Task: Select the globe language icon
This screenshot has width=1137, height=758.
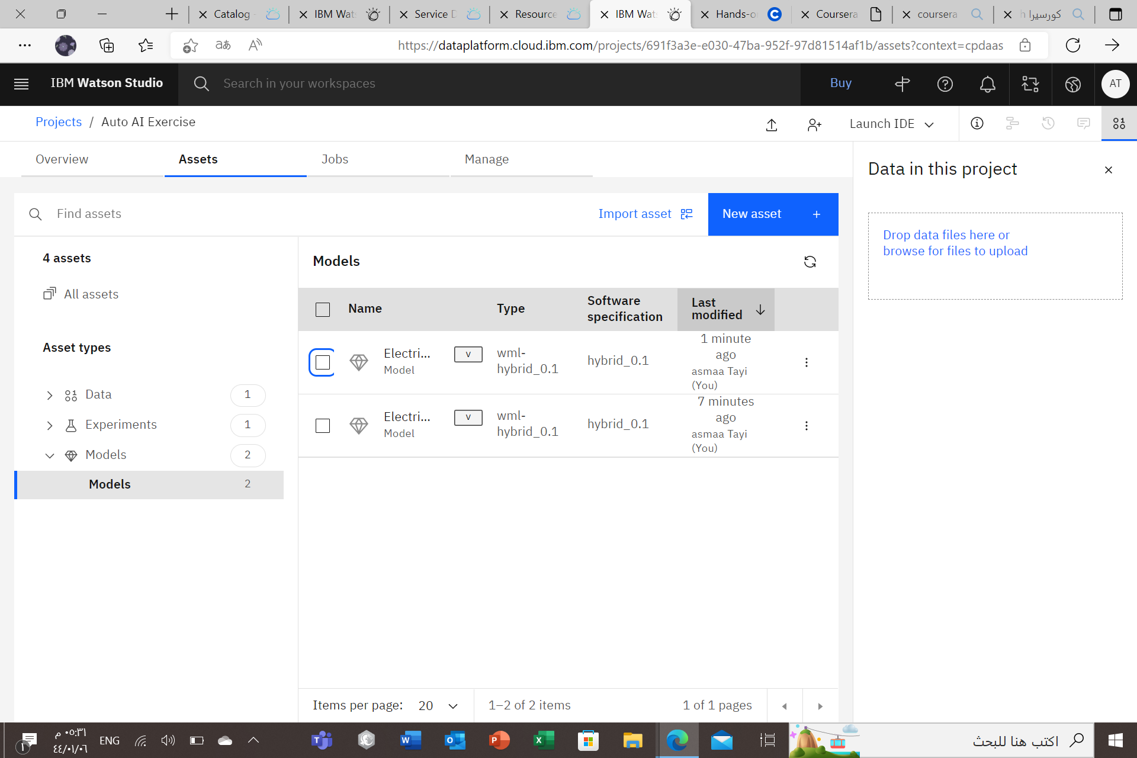Action: point(1073,84)
